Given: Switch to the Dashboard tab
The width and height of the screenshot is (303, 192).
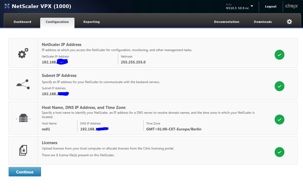Looking at the screenshot, I should tap(22, 22).
